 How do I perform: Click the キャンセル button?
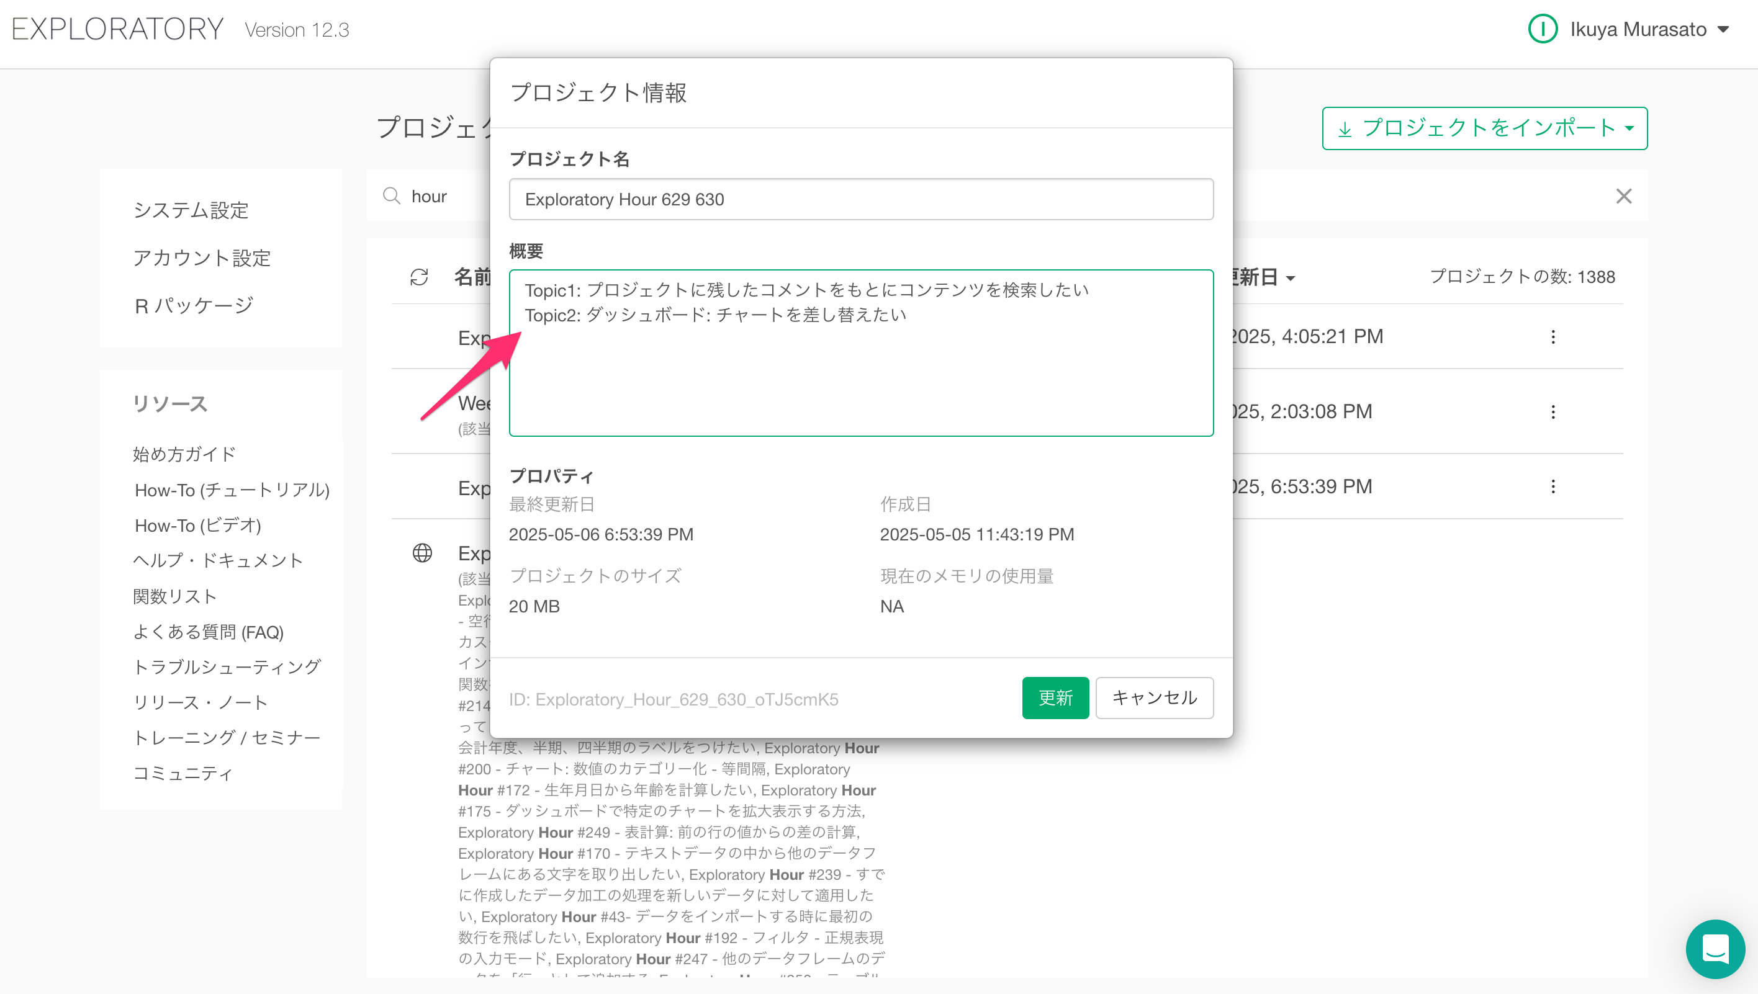point(1153,697)
